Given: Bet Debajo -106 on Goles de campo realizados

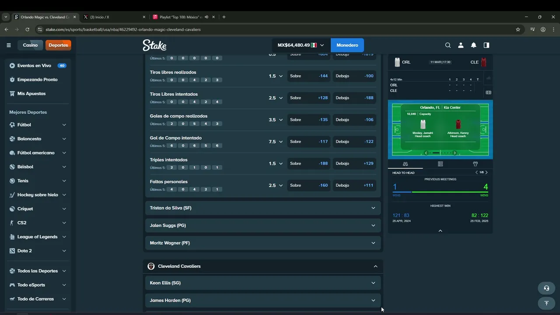Looking at the screenshot, I should tap(354, 120).
